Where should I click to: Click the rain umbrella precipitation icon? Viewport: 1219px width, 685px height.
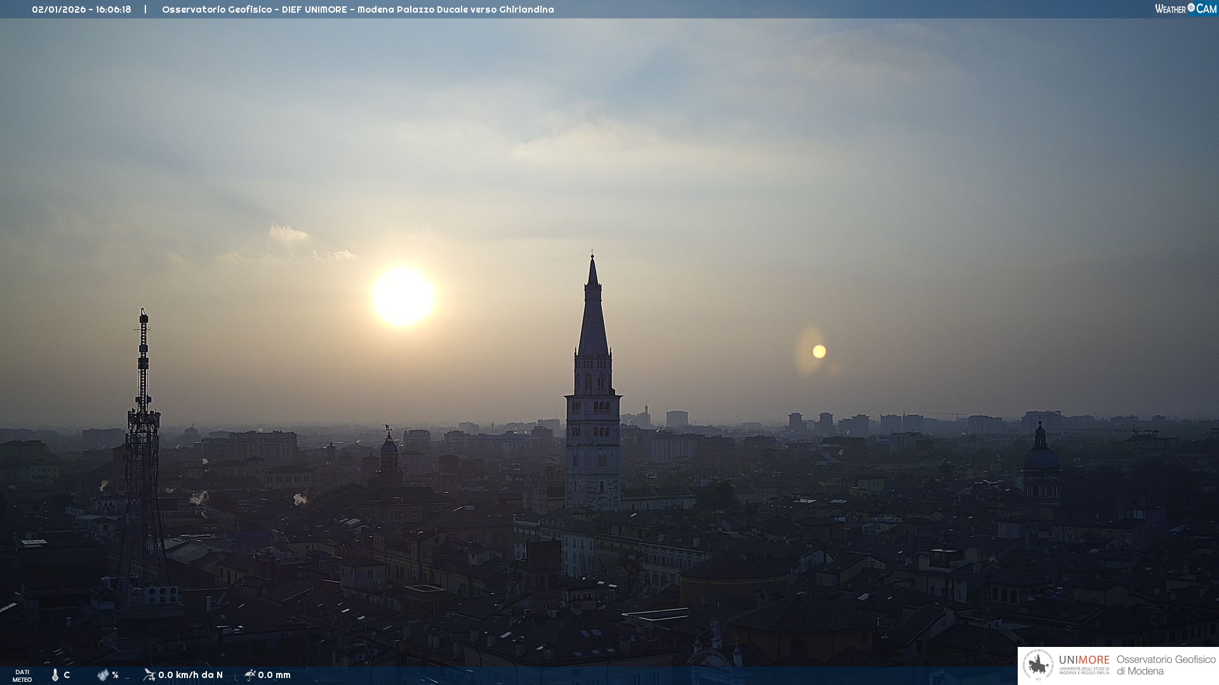pyautogui.click(x=250, y=674)
